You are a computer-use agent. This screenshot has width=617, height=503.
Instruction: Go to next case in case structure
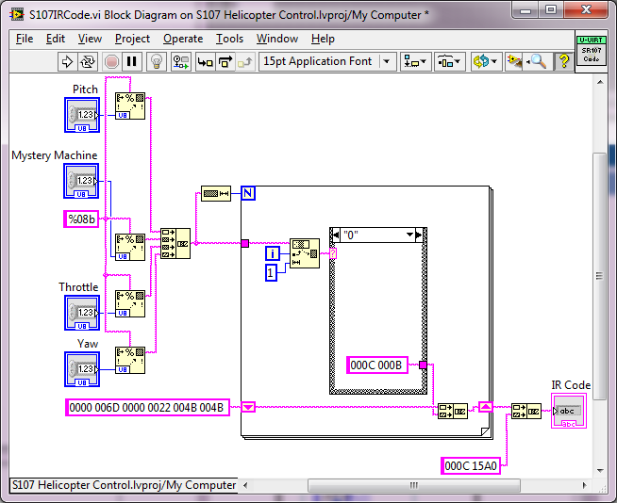click(x=420, y=235)
